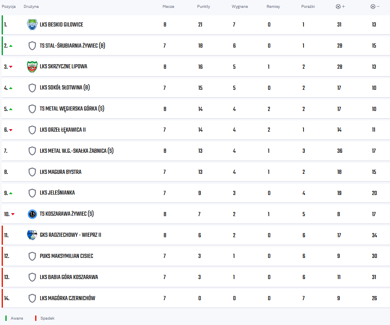The image size is (390, 325).
Task: Click the goals conceded ball-minus header icon
Action: pyautogui.click(x=375, y=7)
